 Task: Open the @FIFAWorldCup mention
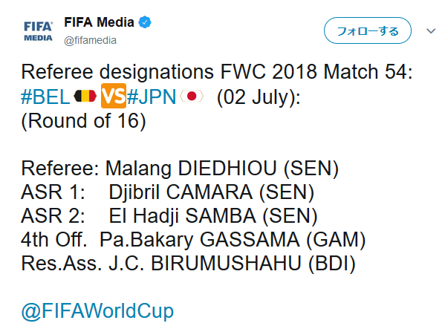coord(97,311)
